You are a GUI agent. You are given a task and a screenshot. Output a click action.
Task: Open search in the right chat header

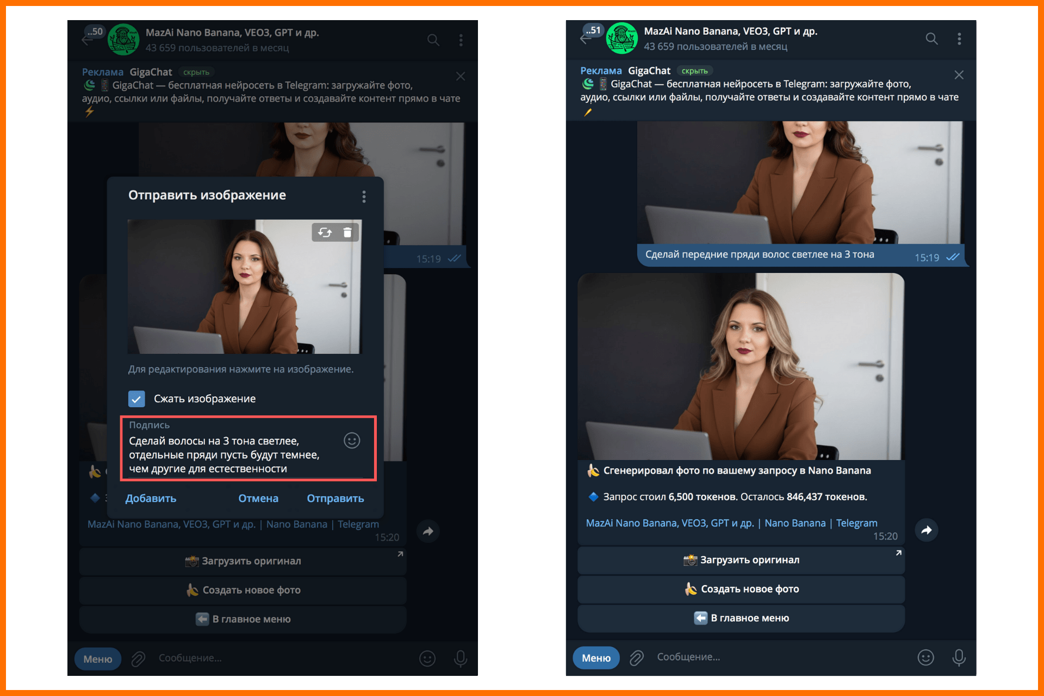931,39
